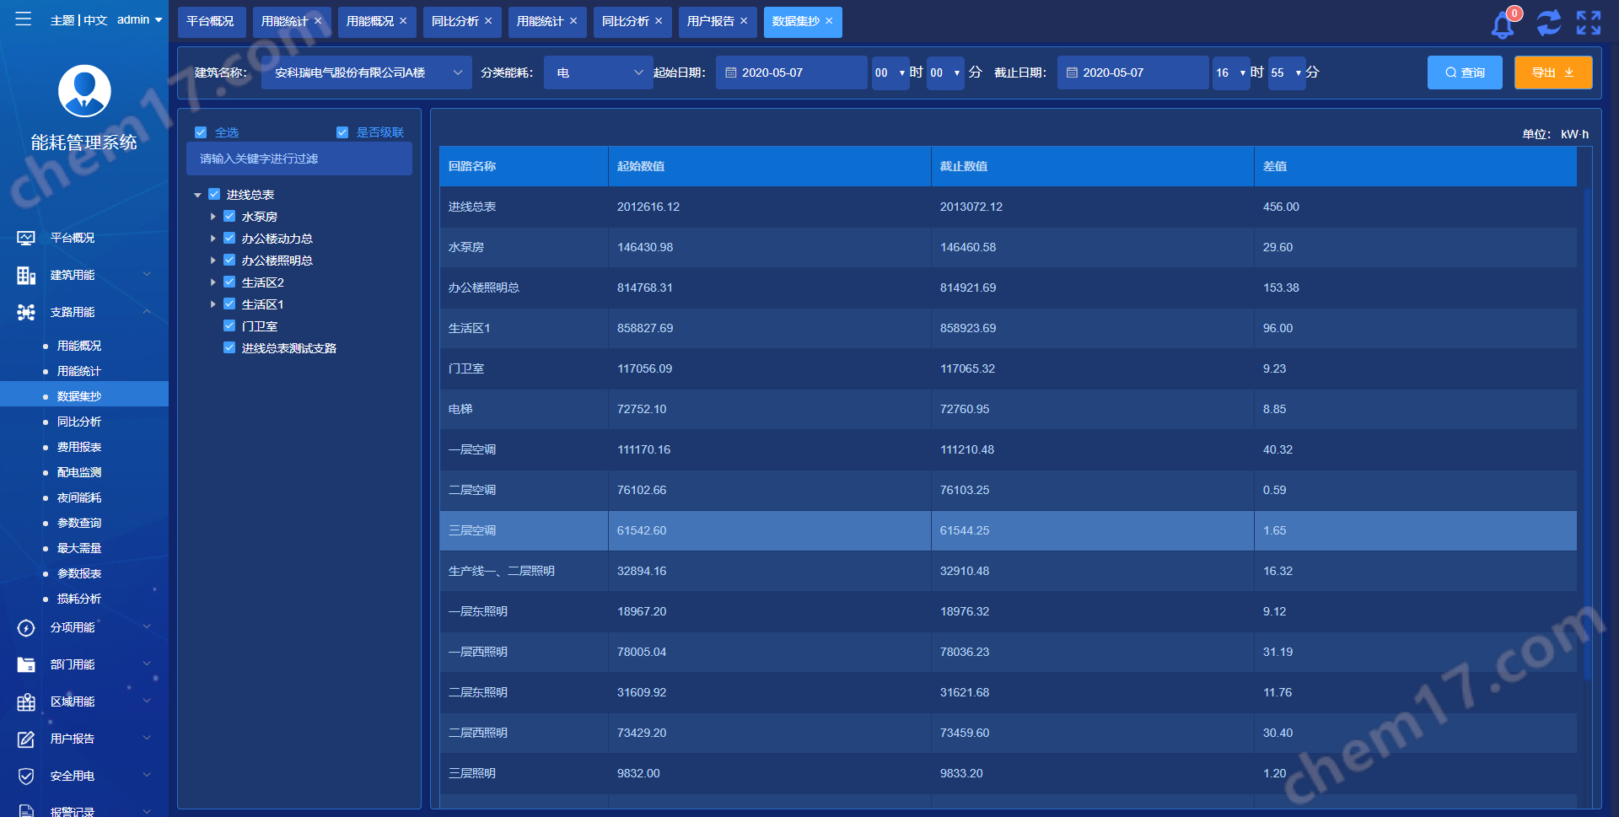
Task: Click the 查询 search button
Action: tap(1464, 73)
